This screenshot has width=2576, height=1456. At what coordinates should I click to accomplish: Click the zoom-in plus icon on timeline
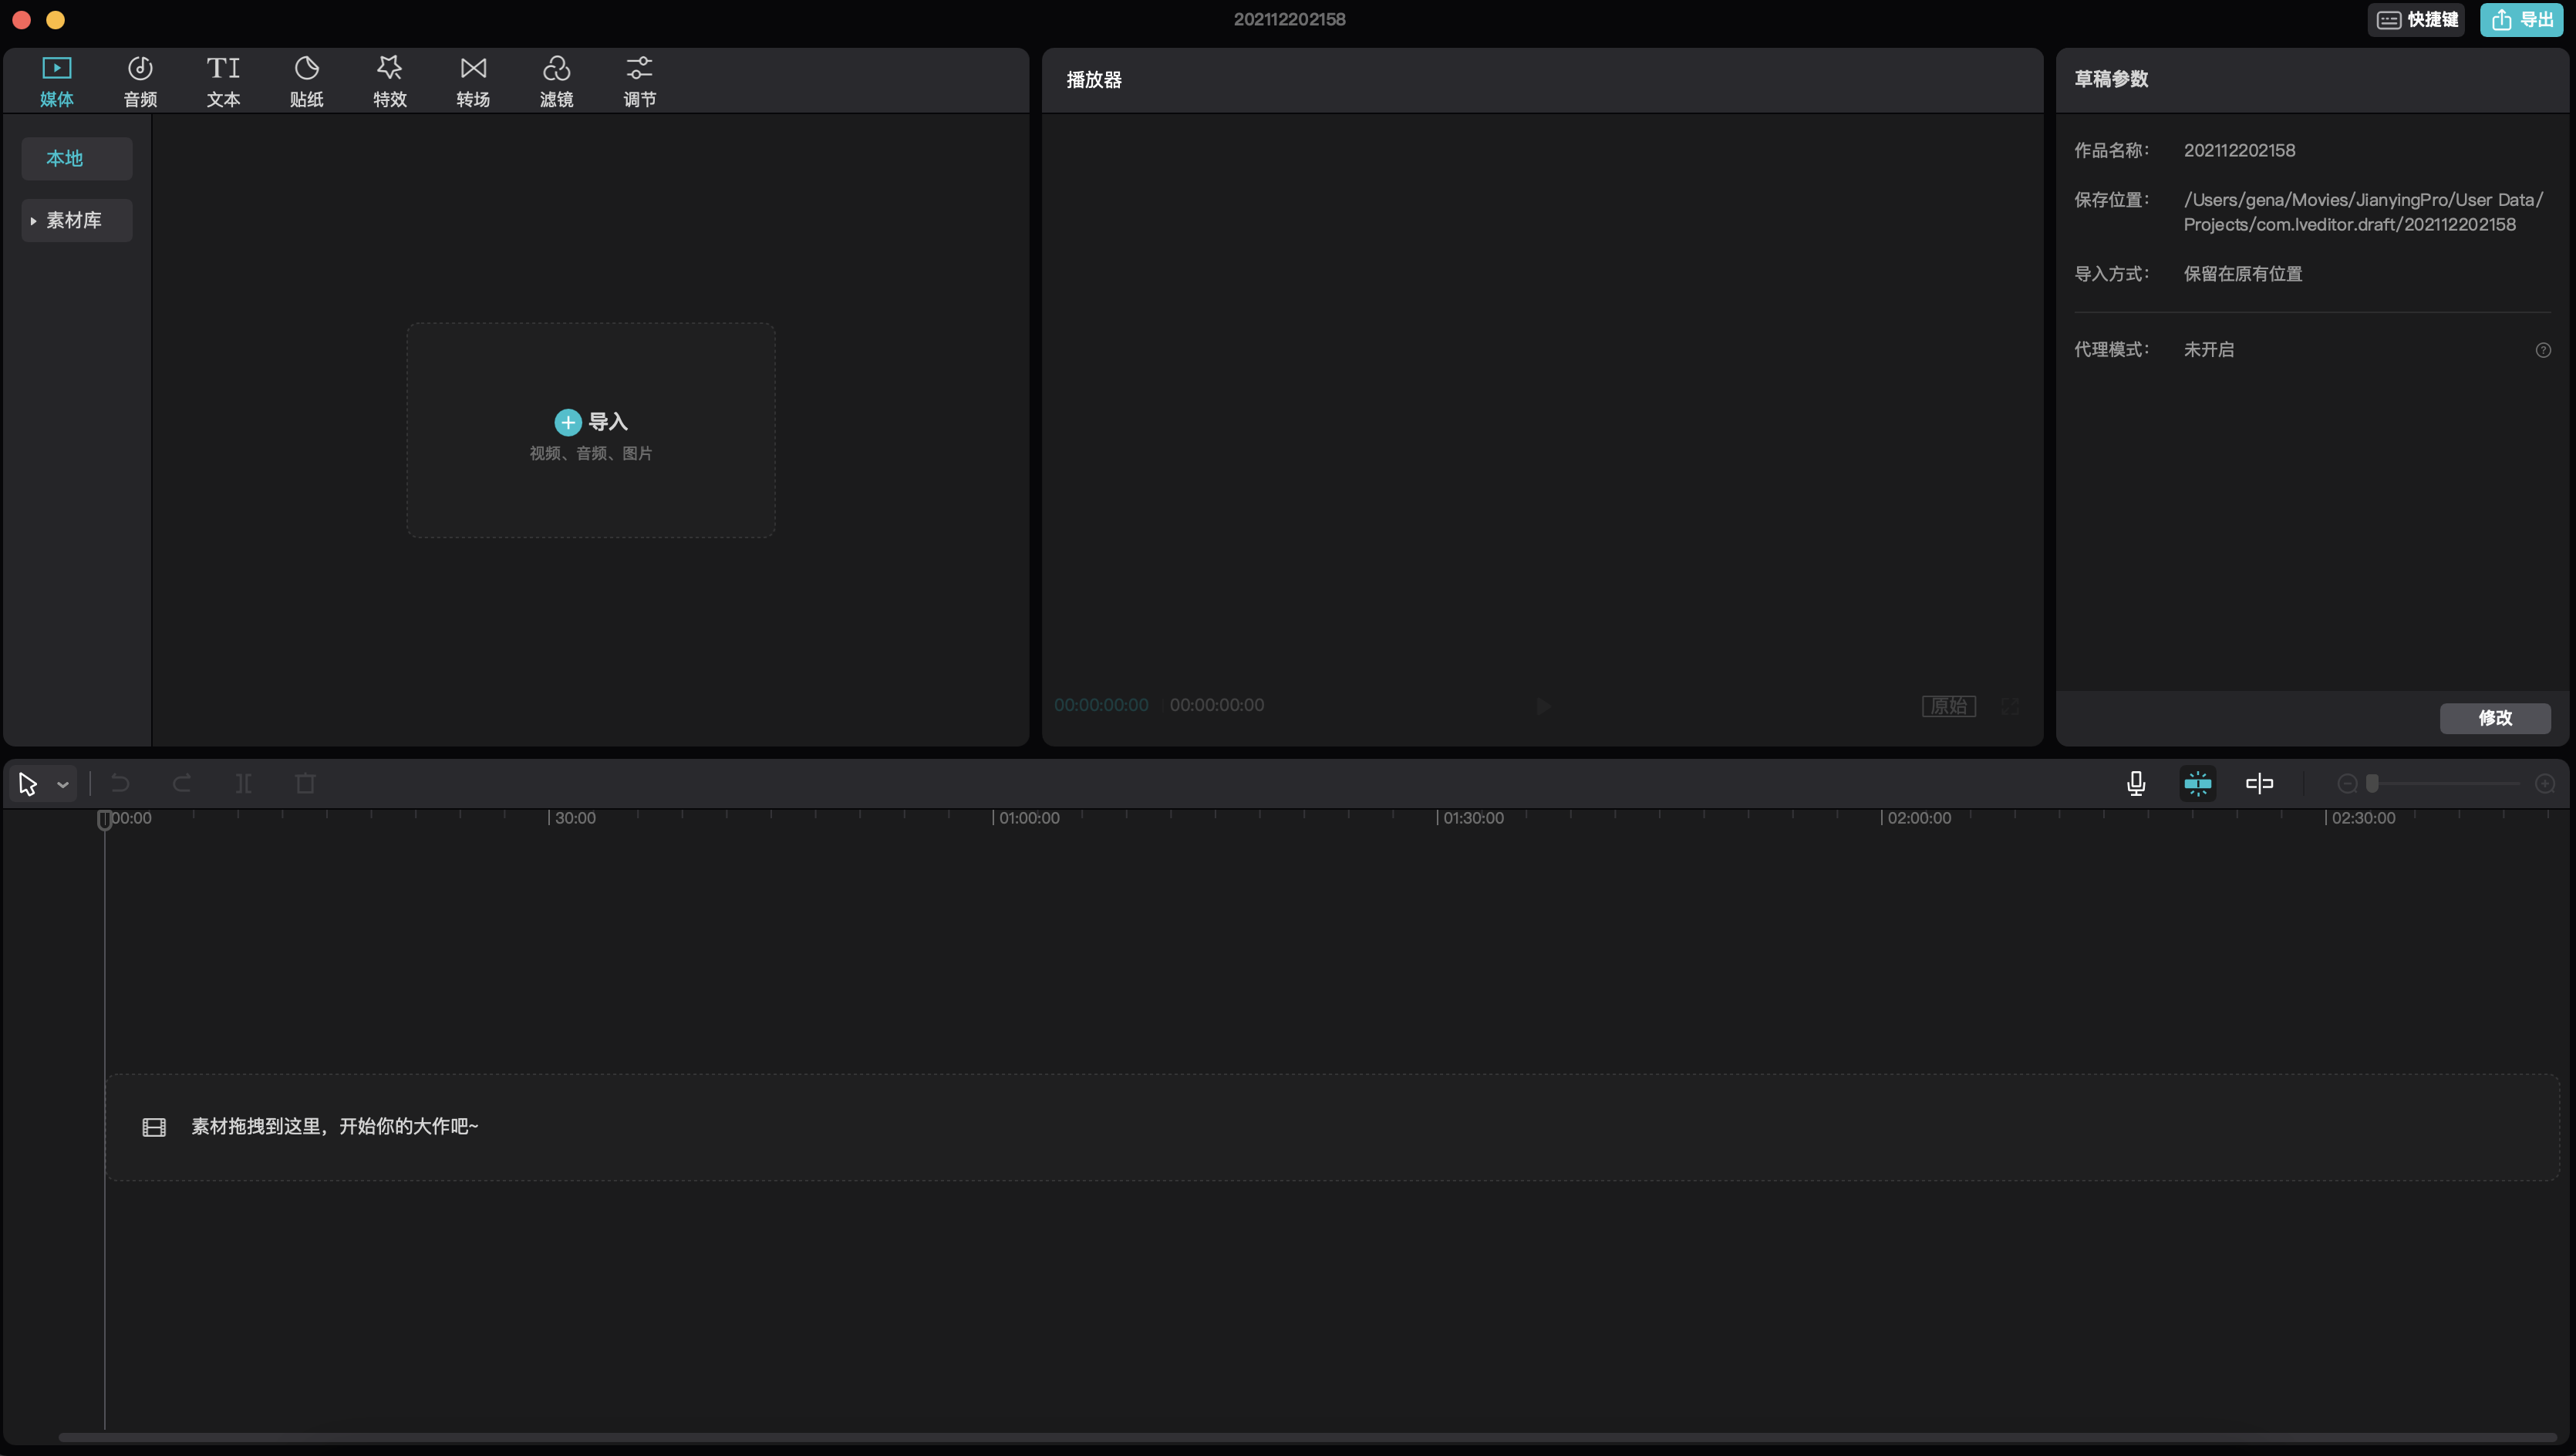[2545, 783]
